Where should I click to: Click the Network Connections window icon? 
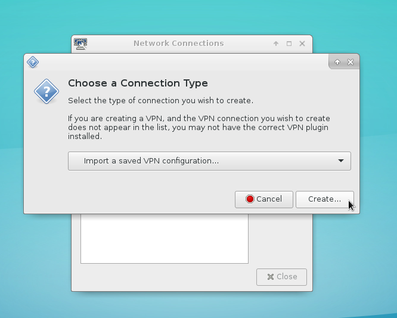pyautogui.click(x=80, y=44)
